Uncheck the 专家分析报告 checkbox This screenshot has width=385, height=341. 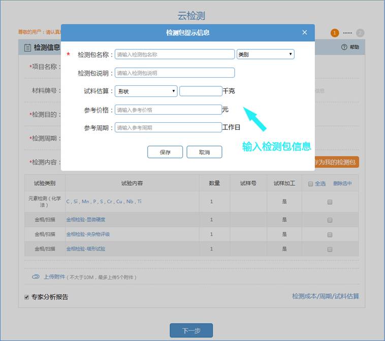[x=27, y=297]
